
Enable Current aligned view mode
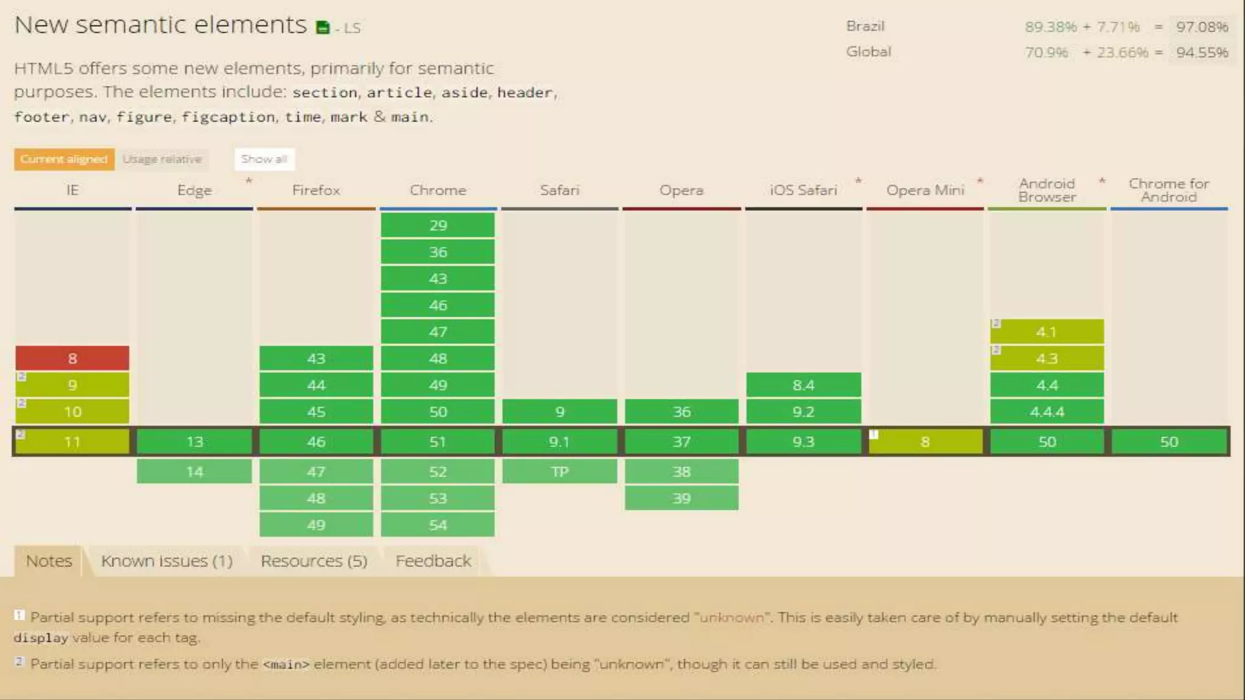click(x=64, y=159)
